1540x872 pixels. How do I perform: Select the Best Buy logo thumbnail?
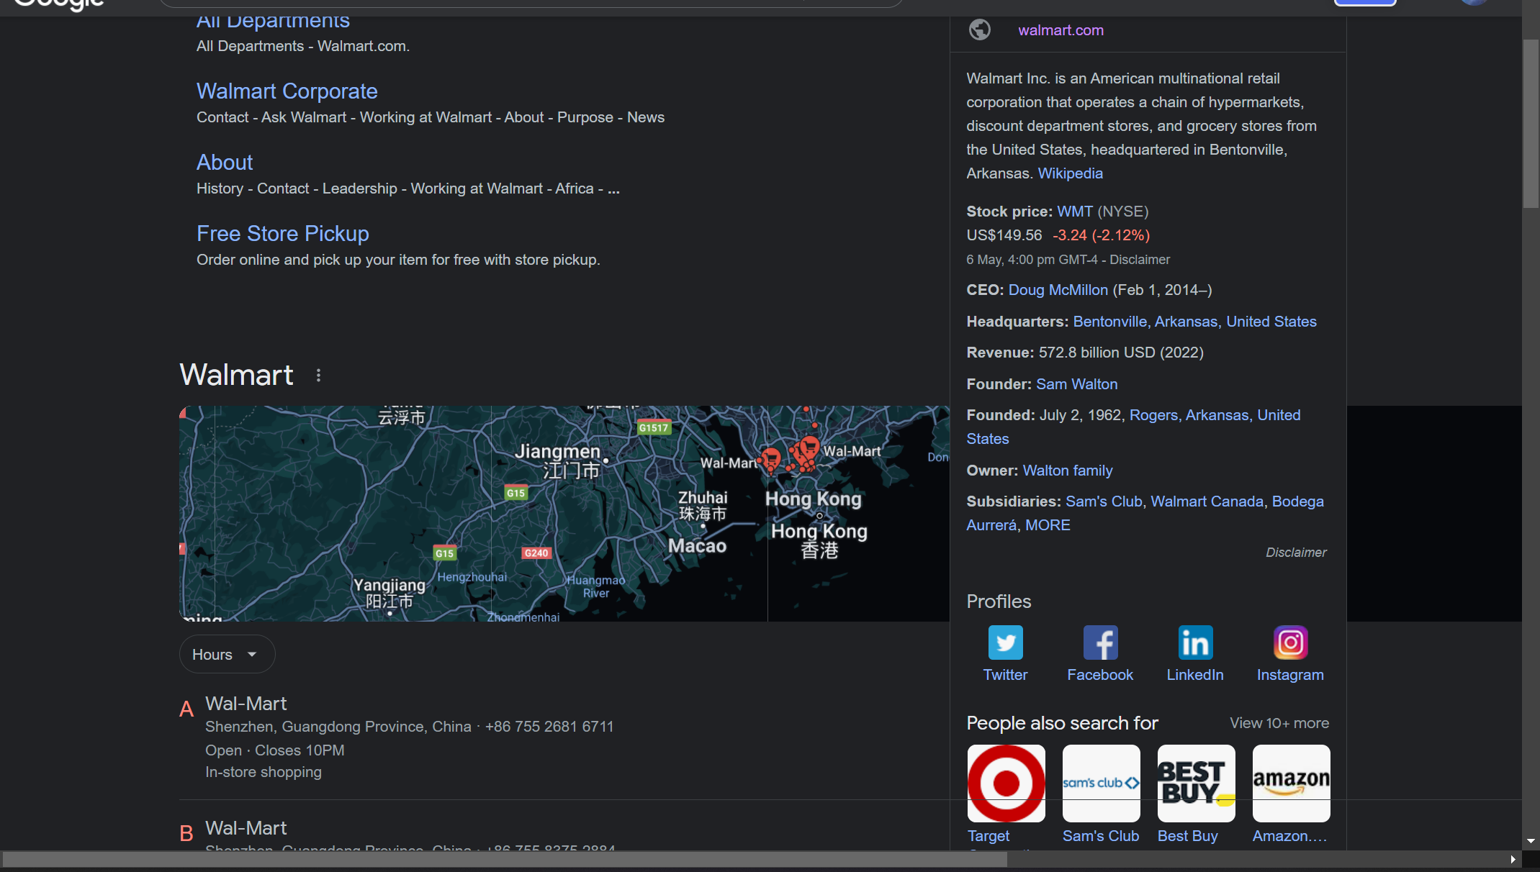[x=1196, y=784]
